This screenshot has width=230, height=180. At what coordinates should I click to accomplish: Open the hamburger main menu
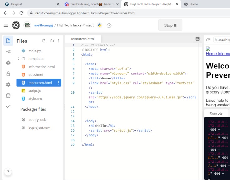click(6, 25)
